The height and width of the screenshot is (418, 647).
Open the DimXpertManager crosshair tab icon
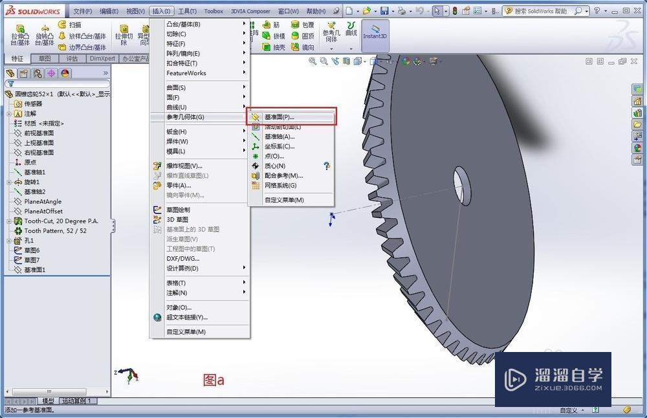pos(51,74)
